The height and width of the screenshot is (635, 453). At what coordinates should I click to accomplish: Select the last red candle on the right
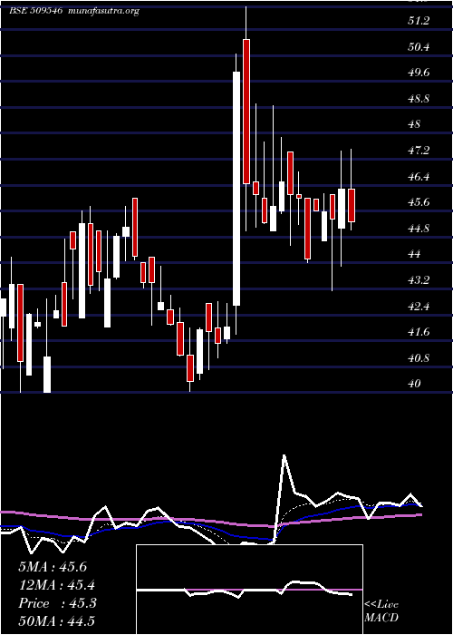[x=352, y=205]
